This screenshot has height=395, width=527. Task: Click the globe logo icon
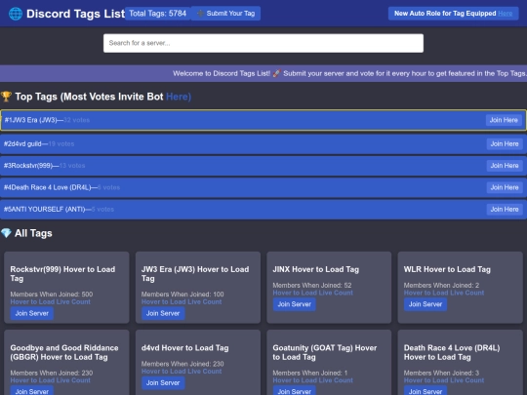pyautogui.click(x=16, y=14)
